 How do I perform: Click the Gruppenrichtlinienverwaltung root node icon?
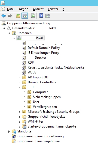[x=4, y=23]
